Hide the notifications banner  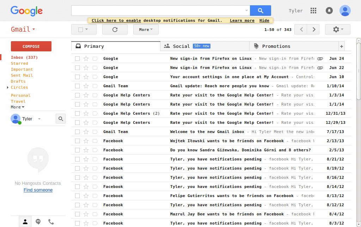click(264, 20)
